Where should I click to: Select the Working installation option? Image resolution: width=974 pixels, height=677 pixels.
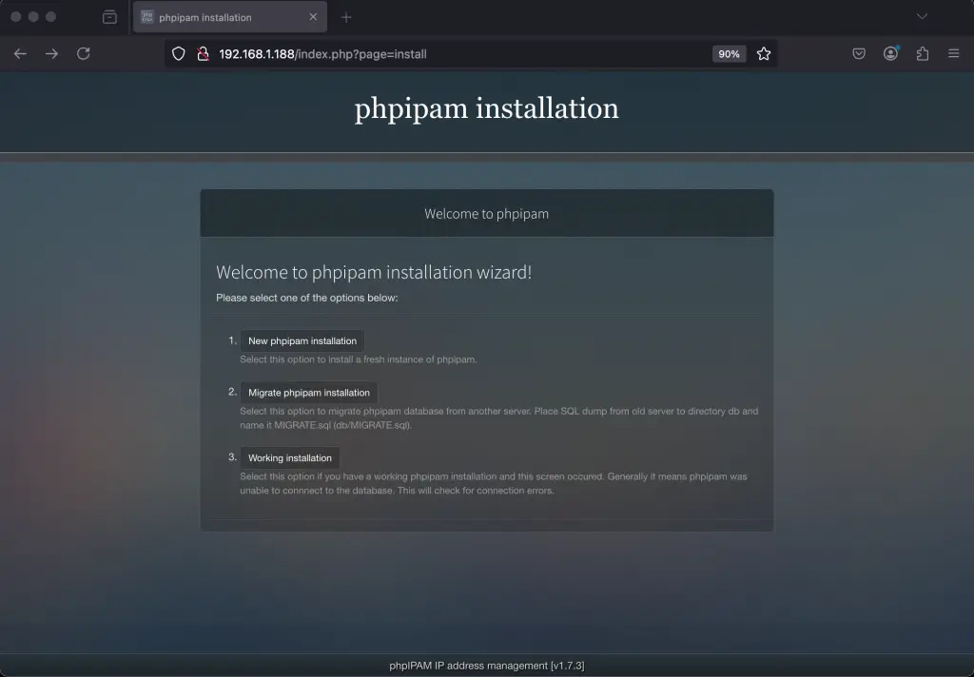[289, 457]
